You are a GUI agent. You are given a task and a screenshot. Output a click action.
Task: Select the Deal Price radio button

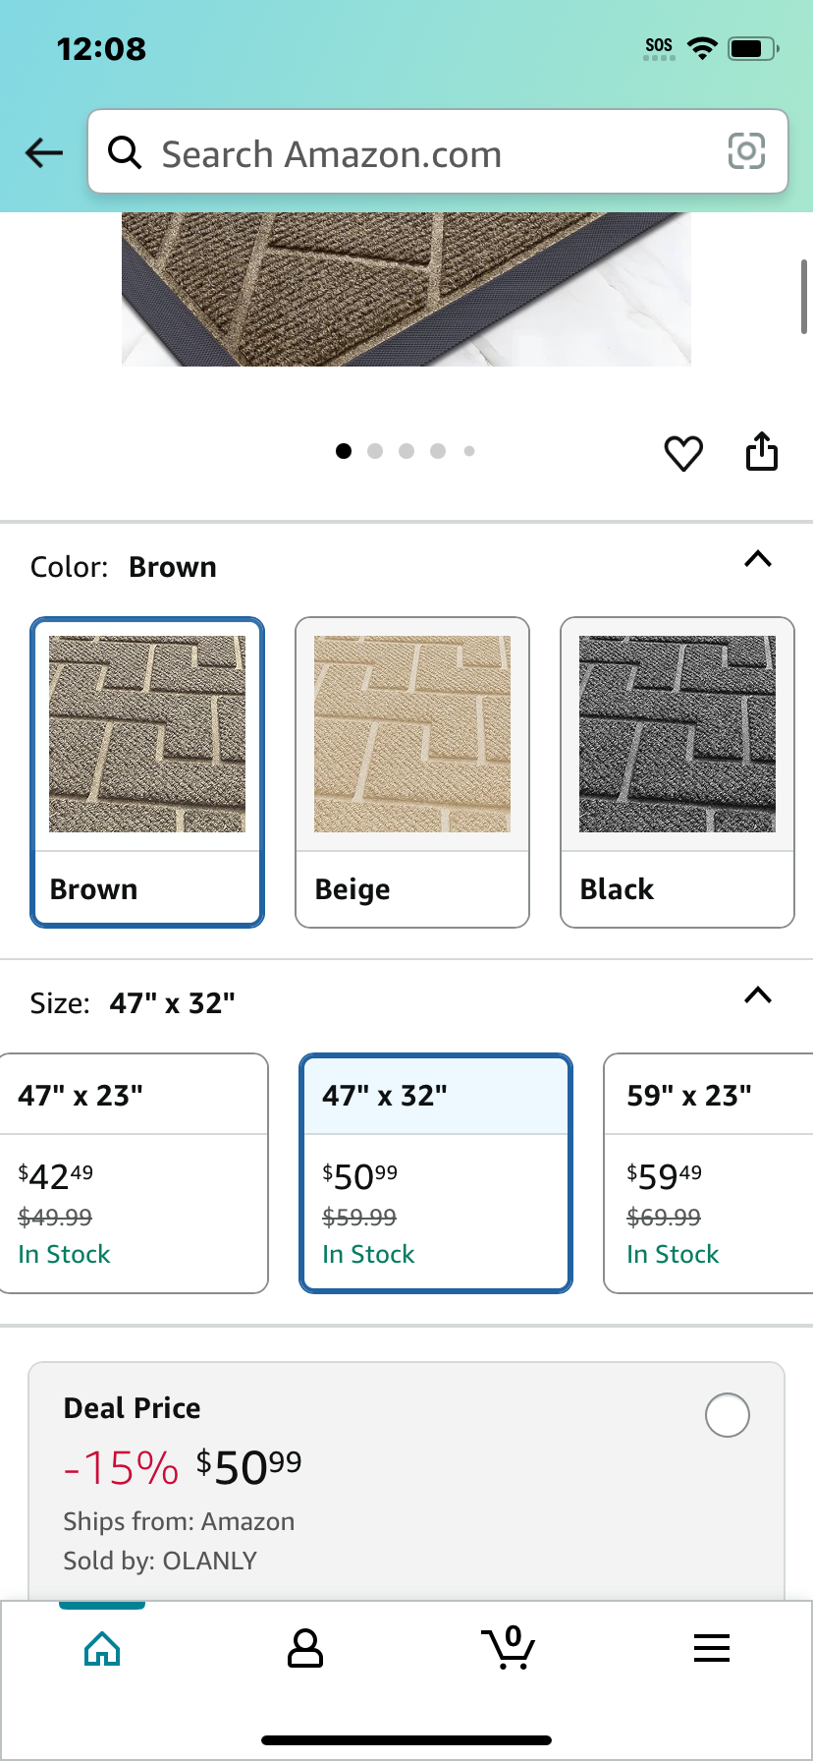(728, 1415)
